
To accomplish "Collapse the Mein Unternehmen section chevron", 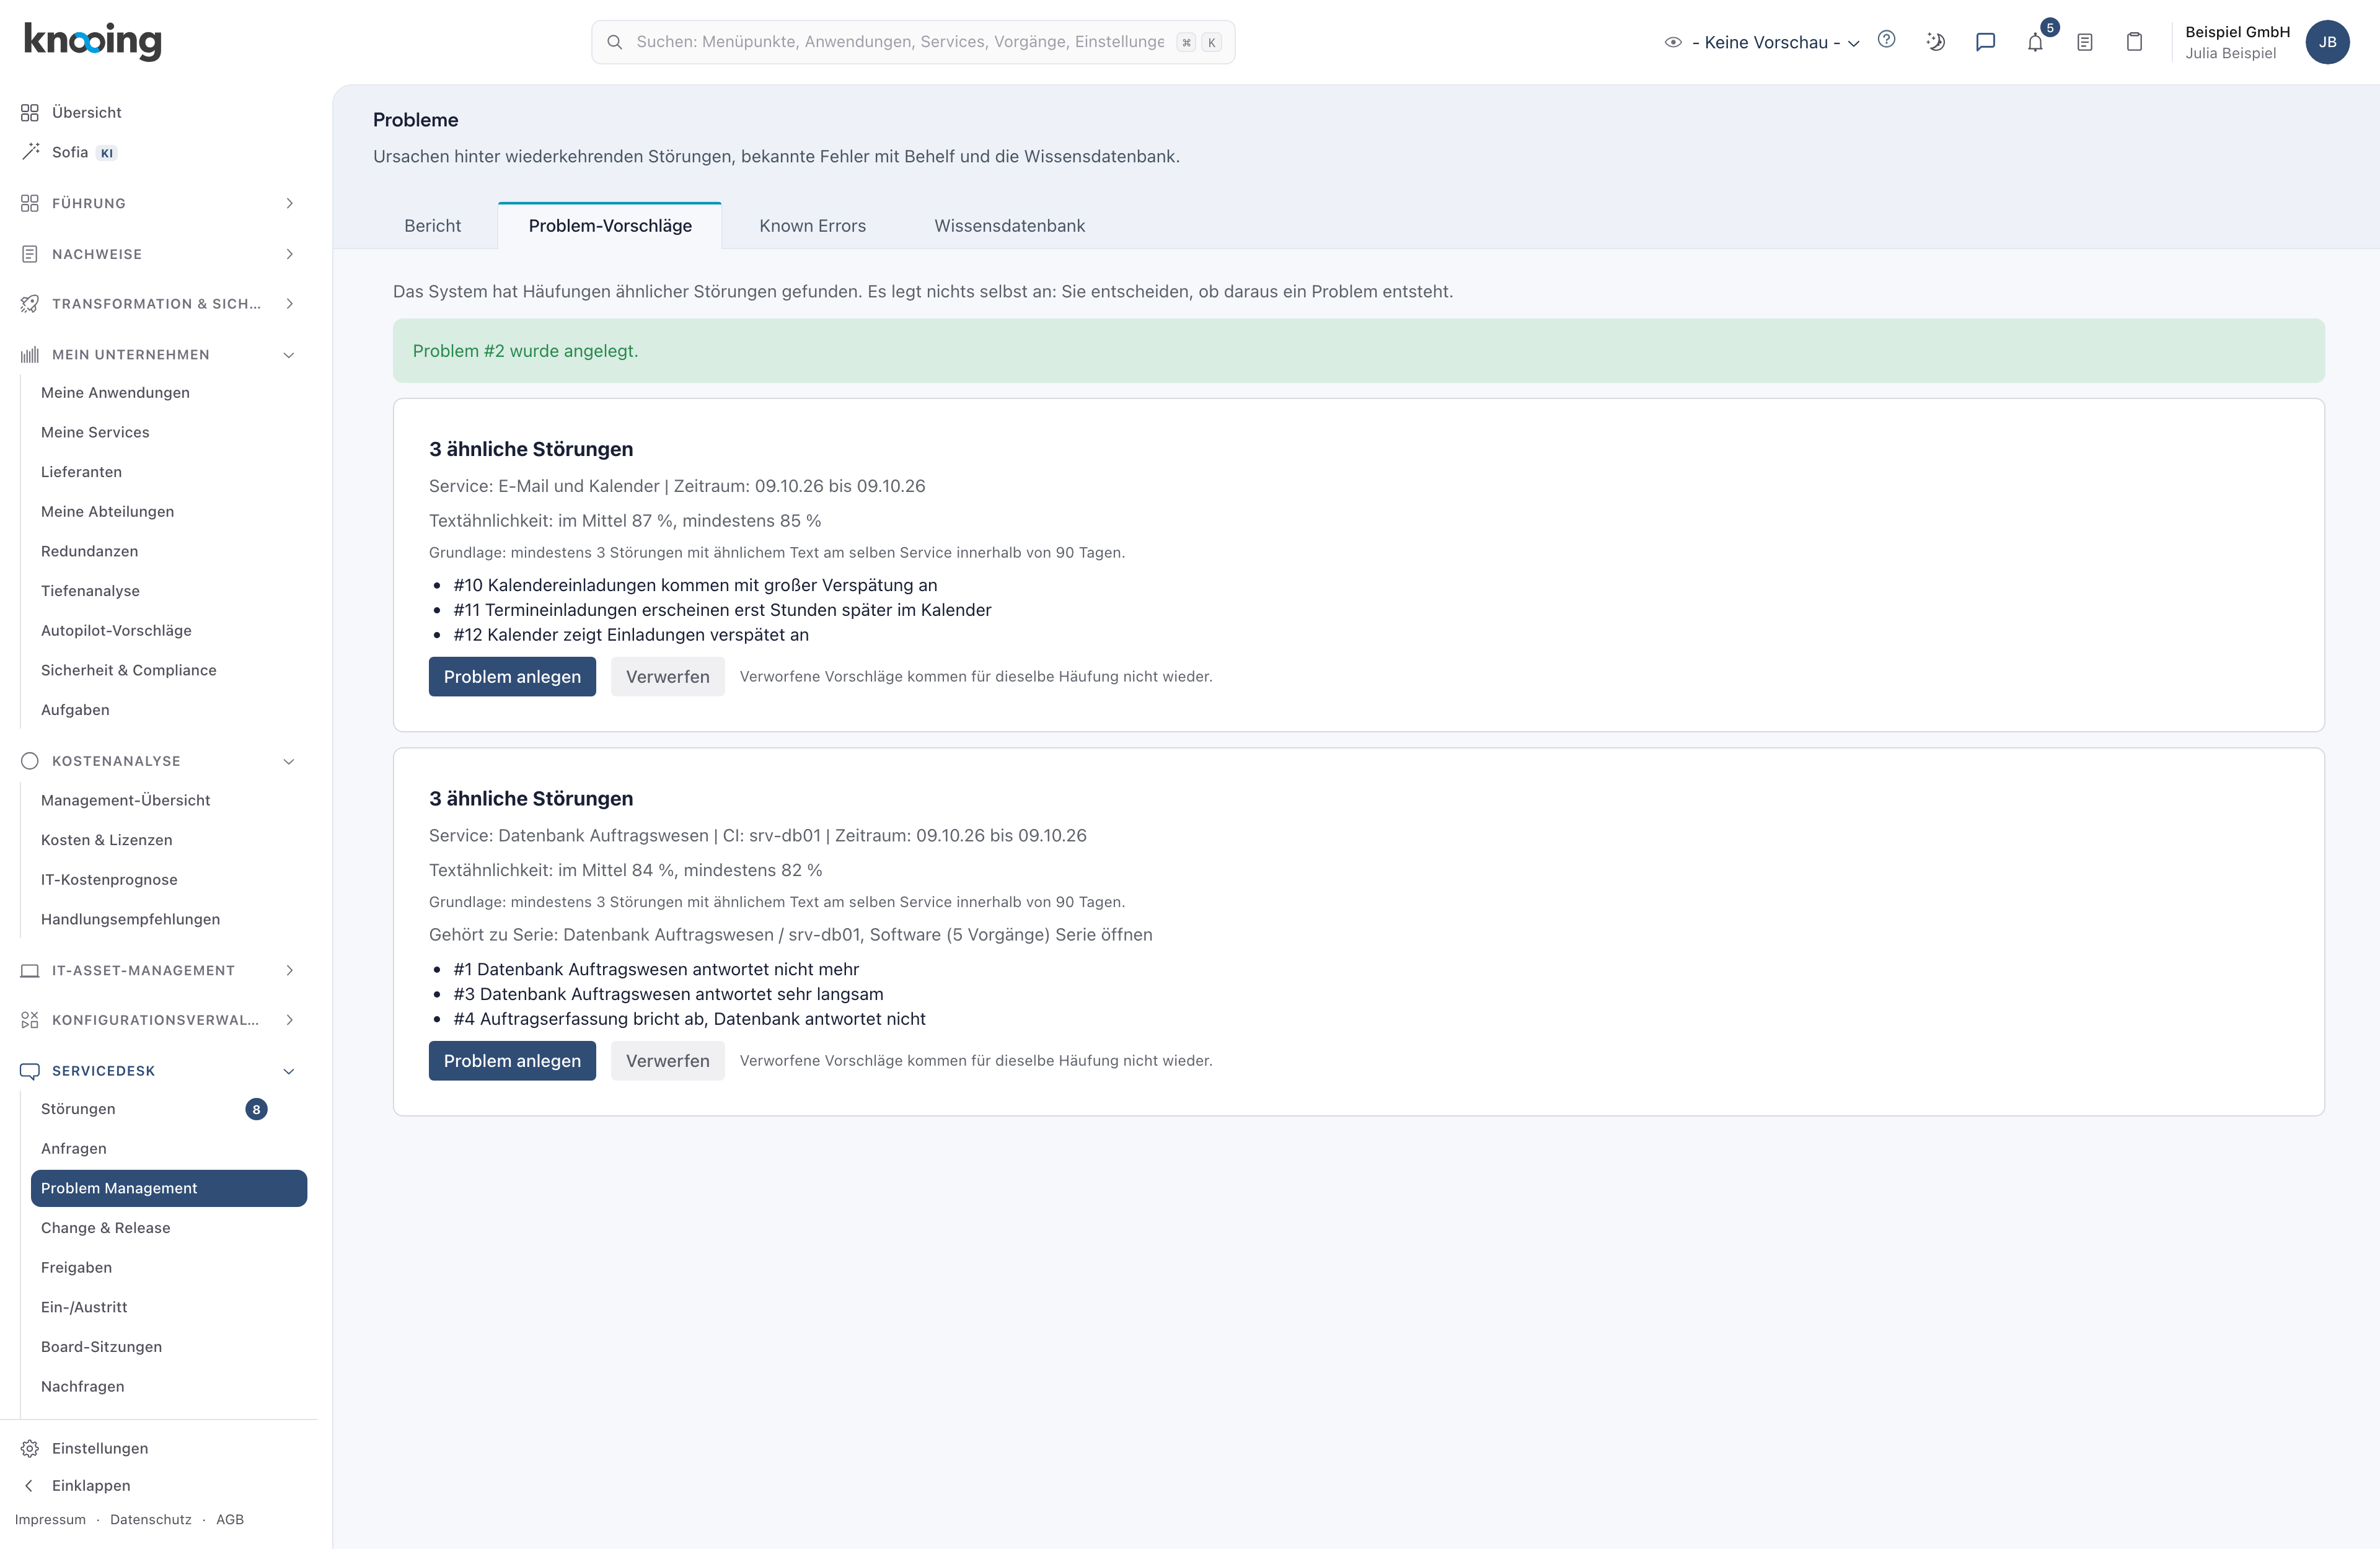I will pos(289,355).
